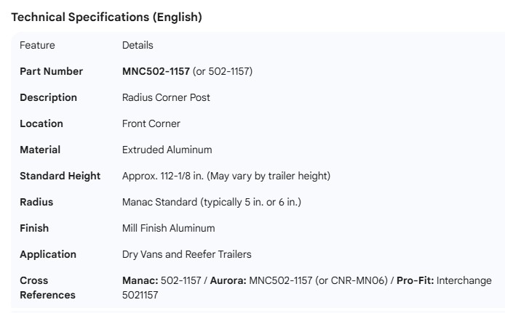Click the Details column header
505x313 pixels.
tap(138, 45)
